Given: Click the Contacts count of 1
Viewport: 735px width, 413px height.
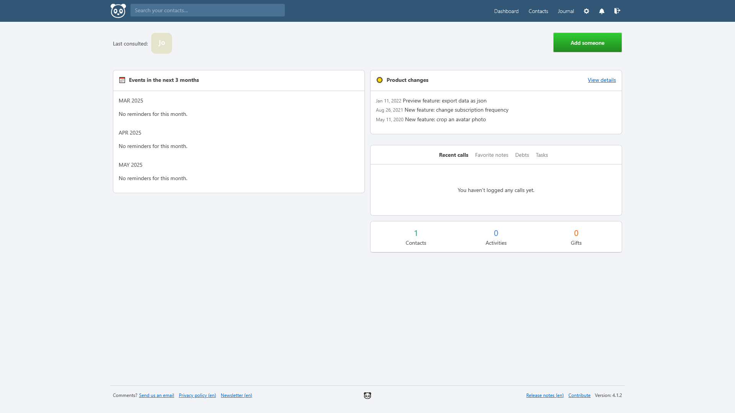Looking at the screenshot, I should (x=416, y=233).
